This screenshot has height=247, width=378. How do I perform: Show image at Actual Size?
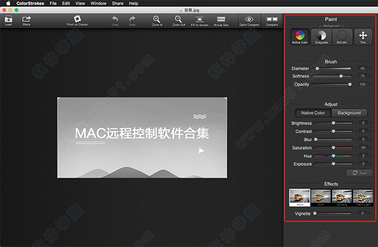[x=221, y=21]
